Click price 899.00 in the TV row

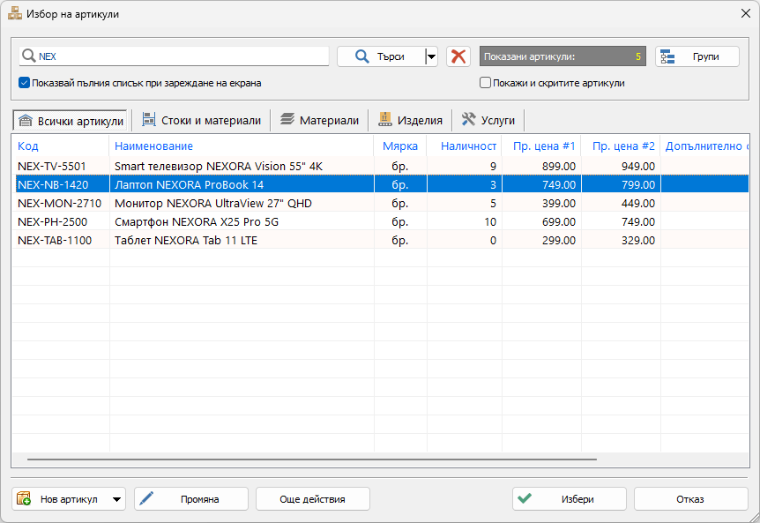tap(559, 167)
